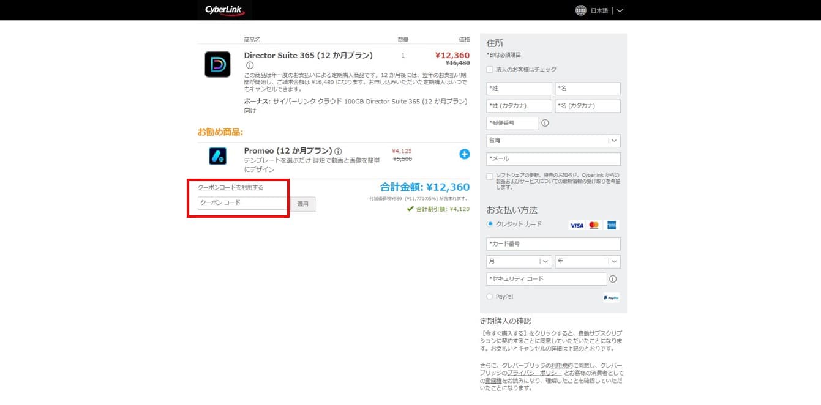
Task: Click the Director Suite 365 product icon
Action: pos(217,64)
